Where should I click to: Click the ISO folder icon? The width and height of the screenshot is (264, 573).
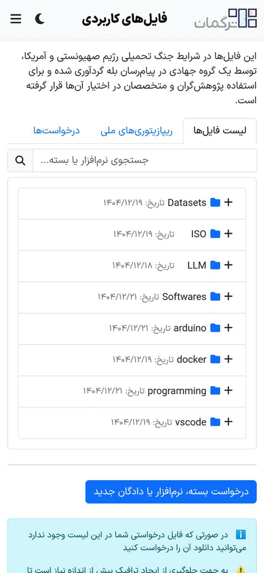[215, 234]
